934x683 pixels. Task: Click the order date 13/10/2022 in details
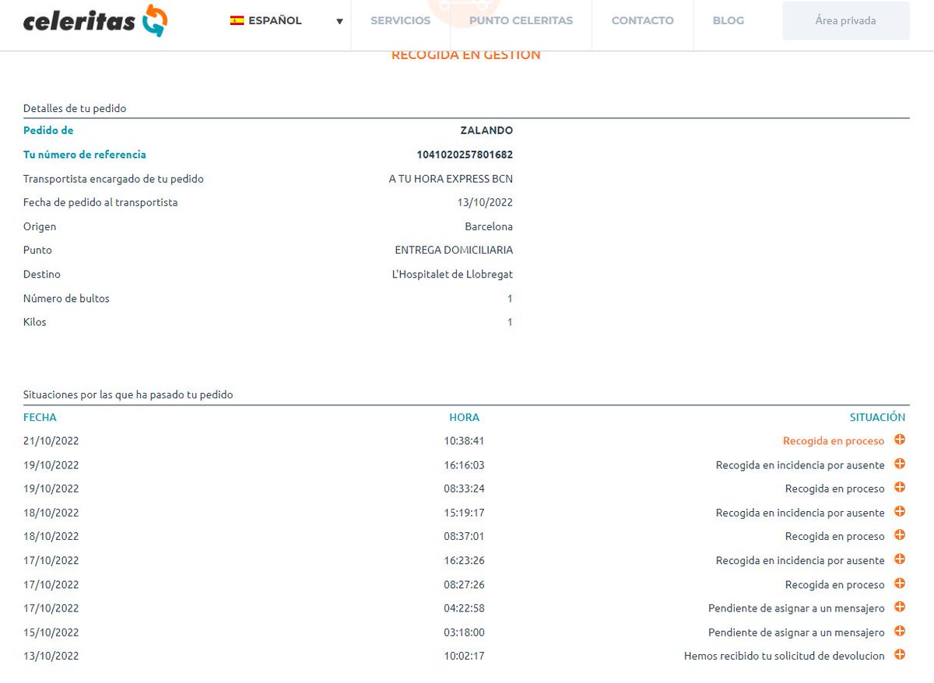click(485, 203)
